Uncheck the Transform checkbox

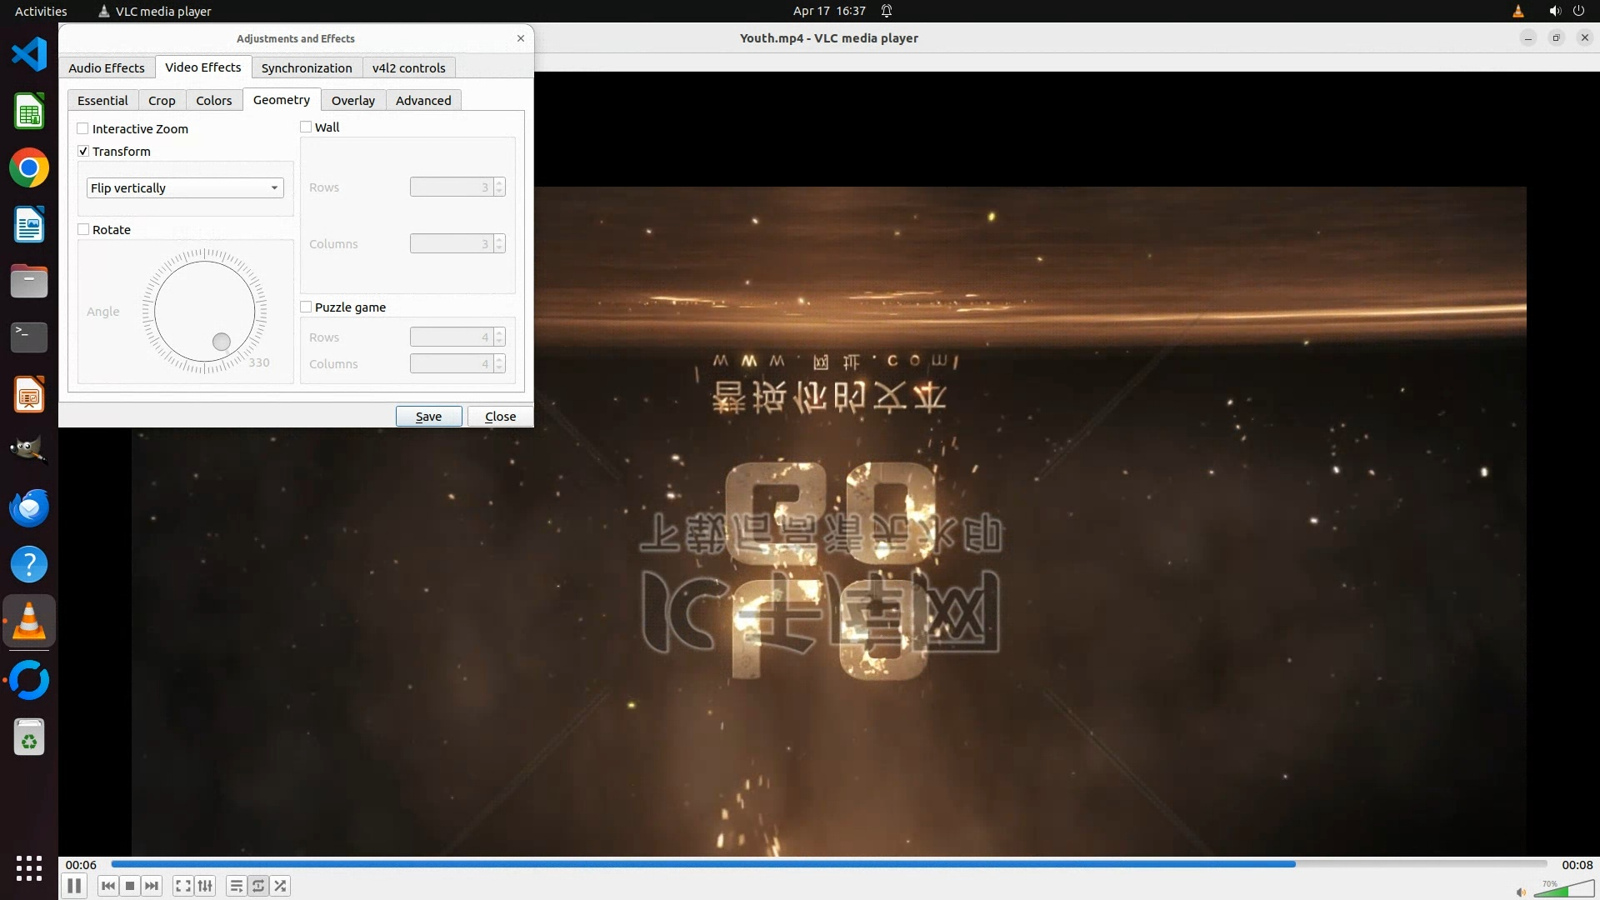click(x=83, y=151)
